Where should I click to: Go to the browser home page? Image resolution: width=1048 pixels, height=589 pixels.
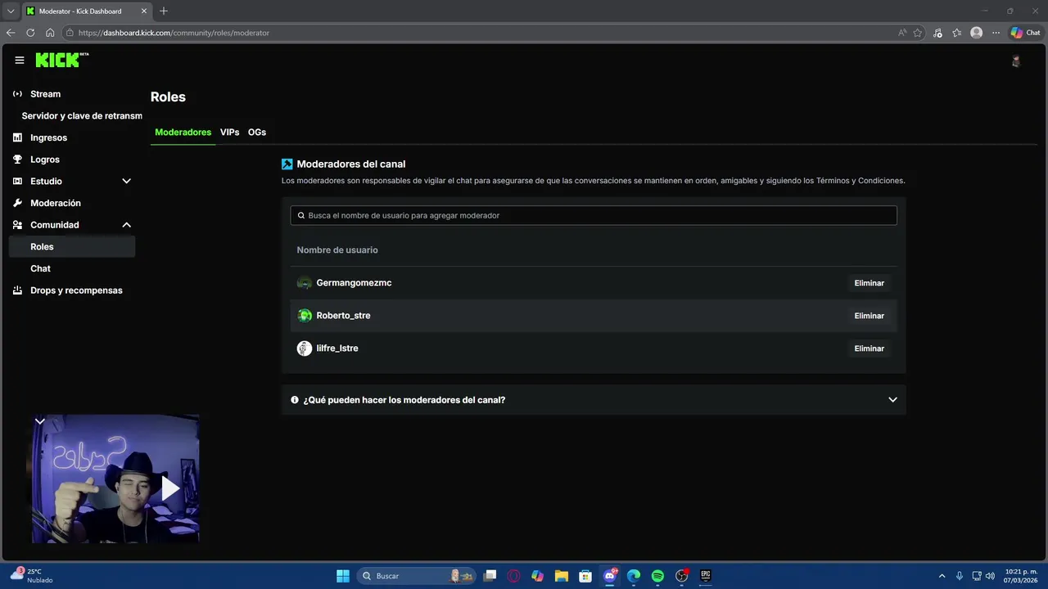coord(50,33)
